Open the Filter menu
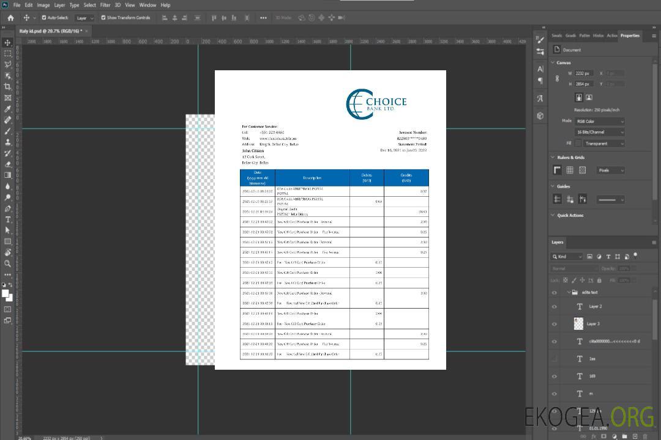Viewport: 661px width, 440px height. click(105, 5)
